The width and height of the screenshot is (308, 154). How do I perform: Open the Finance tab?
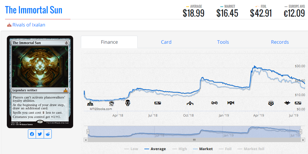click(109, 42)
